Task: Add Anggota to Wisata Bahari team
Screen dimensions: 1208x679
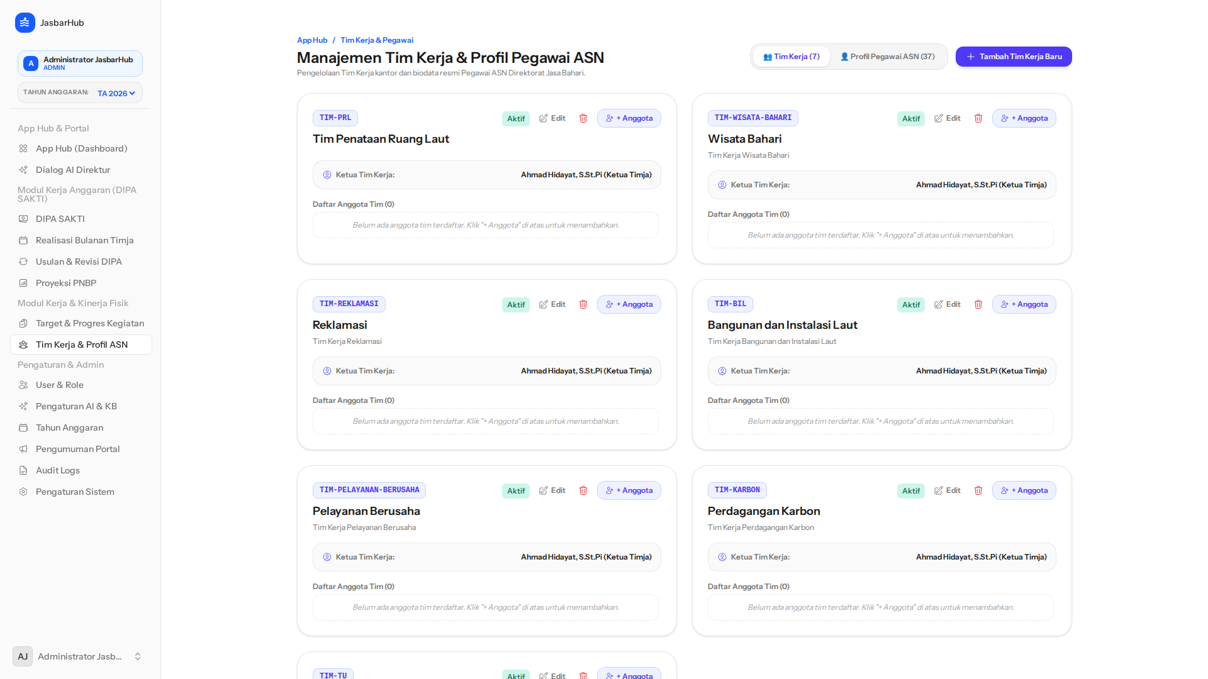Action: [x=1024, y=118]
